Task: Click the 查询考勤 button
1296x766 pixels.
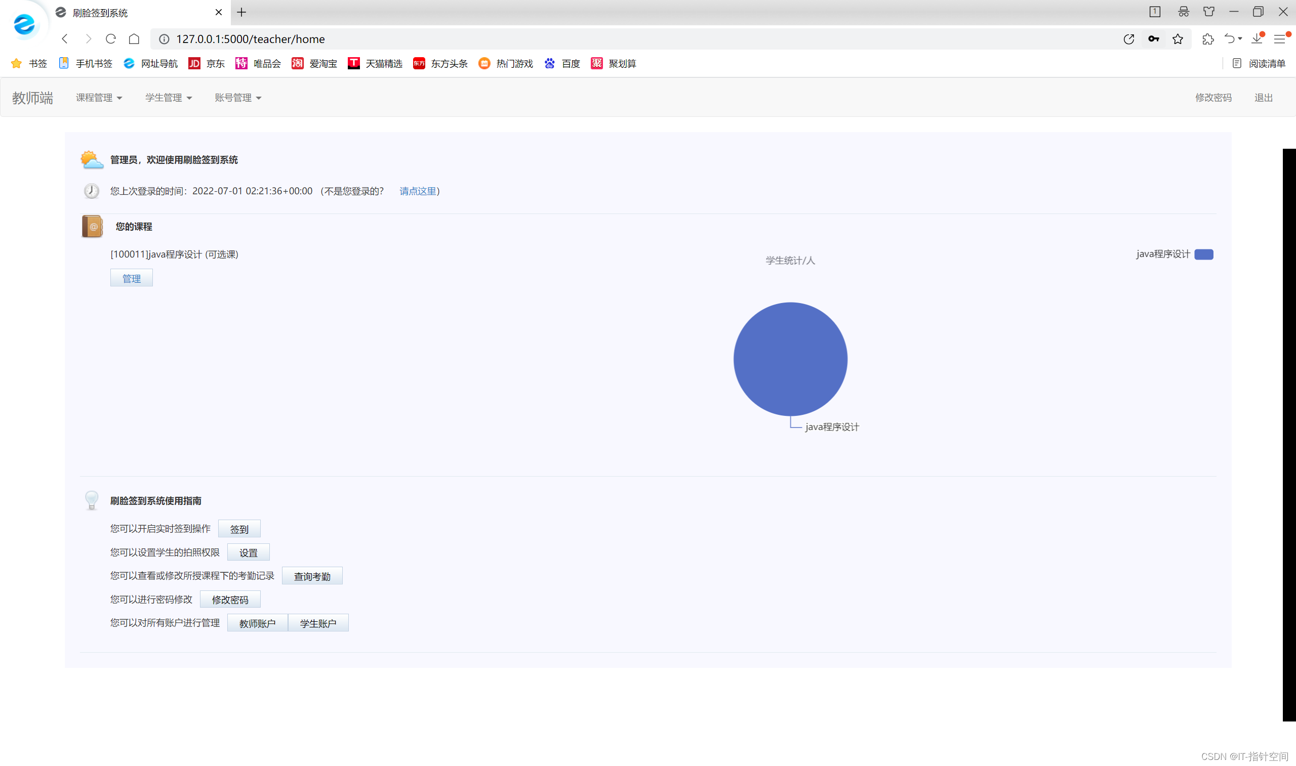Action: (x=312, y=576)
